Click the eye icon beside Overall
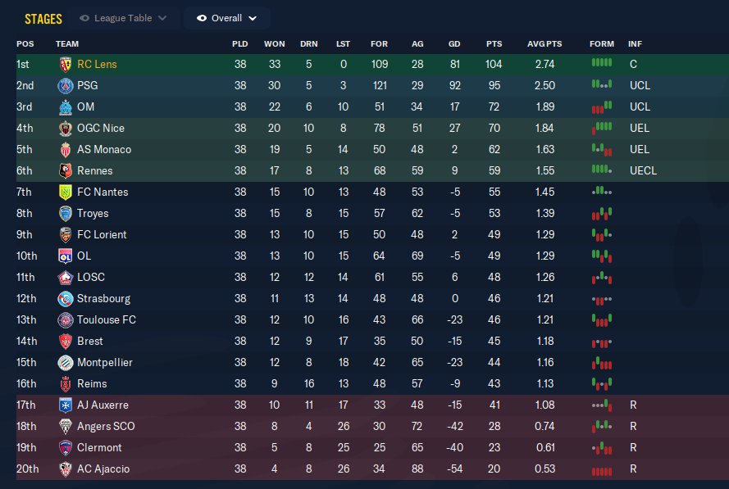729x489 pixels. (x=202, y=18)
